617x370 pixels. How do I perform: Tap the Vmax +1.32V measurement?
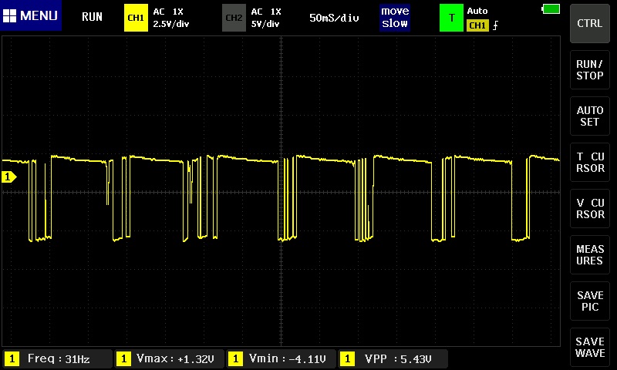tap(170, 358)
